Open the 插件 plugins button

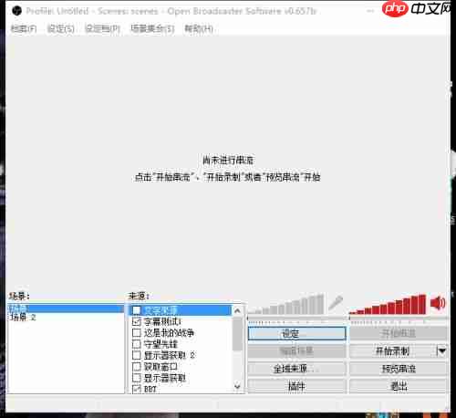[297, 386]
